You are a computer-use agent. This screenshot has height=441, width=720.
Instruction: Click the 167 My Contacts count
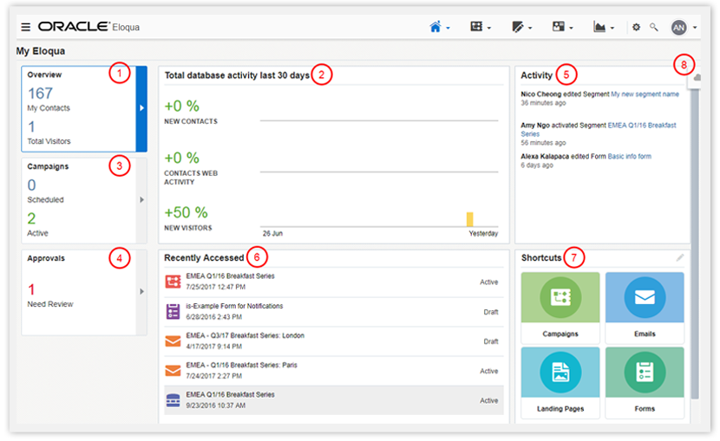41,94
